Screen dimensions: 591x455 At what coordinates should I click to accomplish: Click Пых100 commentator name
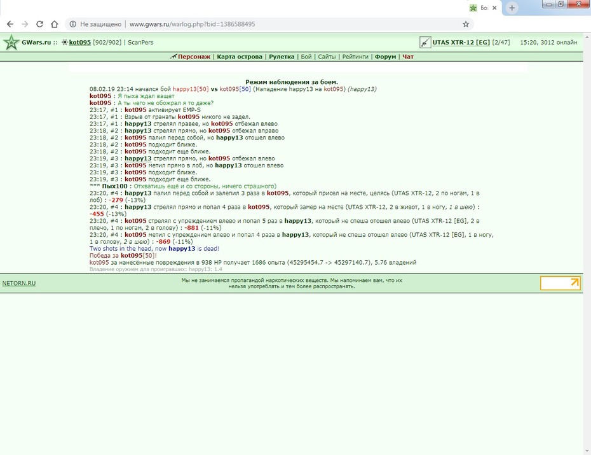[114, 186]
